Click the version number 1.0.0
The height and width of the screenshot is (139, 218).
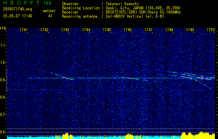coord(47,3)
